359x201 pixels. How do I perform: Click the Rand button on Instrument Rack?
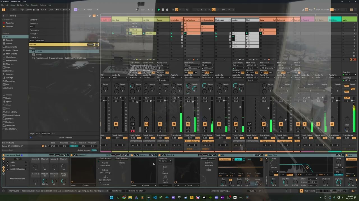tap(52, 155)
